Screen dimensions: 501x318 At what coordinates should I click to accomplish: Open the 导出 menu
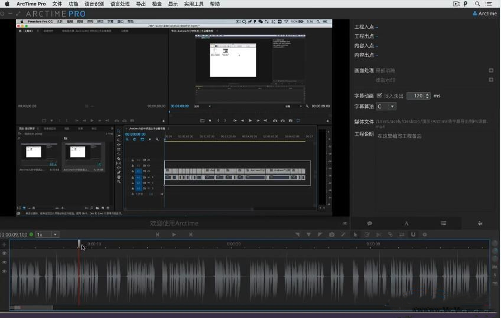pyautogui.click(x=141, y=4)
